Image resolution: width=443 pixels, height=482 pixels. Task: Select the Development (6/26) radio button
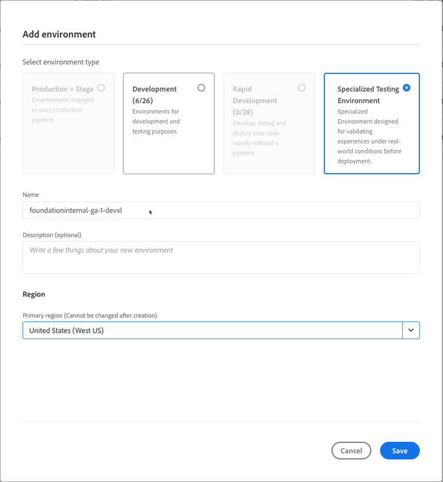pos(201,86)
